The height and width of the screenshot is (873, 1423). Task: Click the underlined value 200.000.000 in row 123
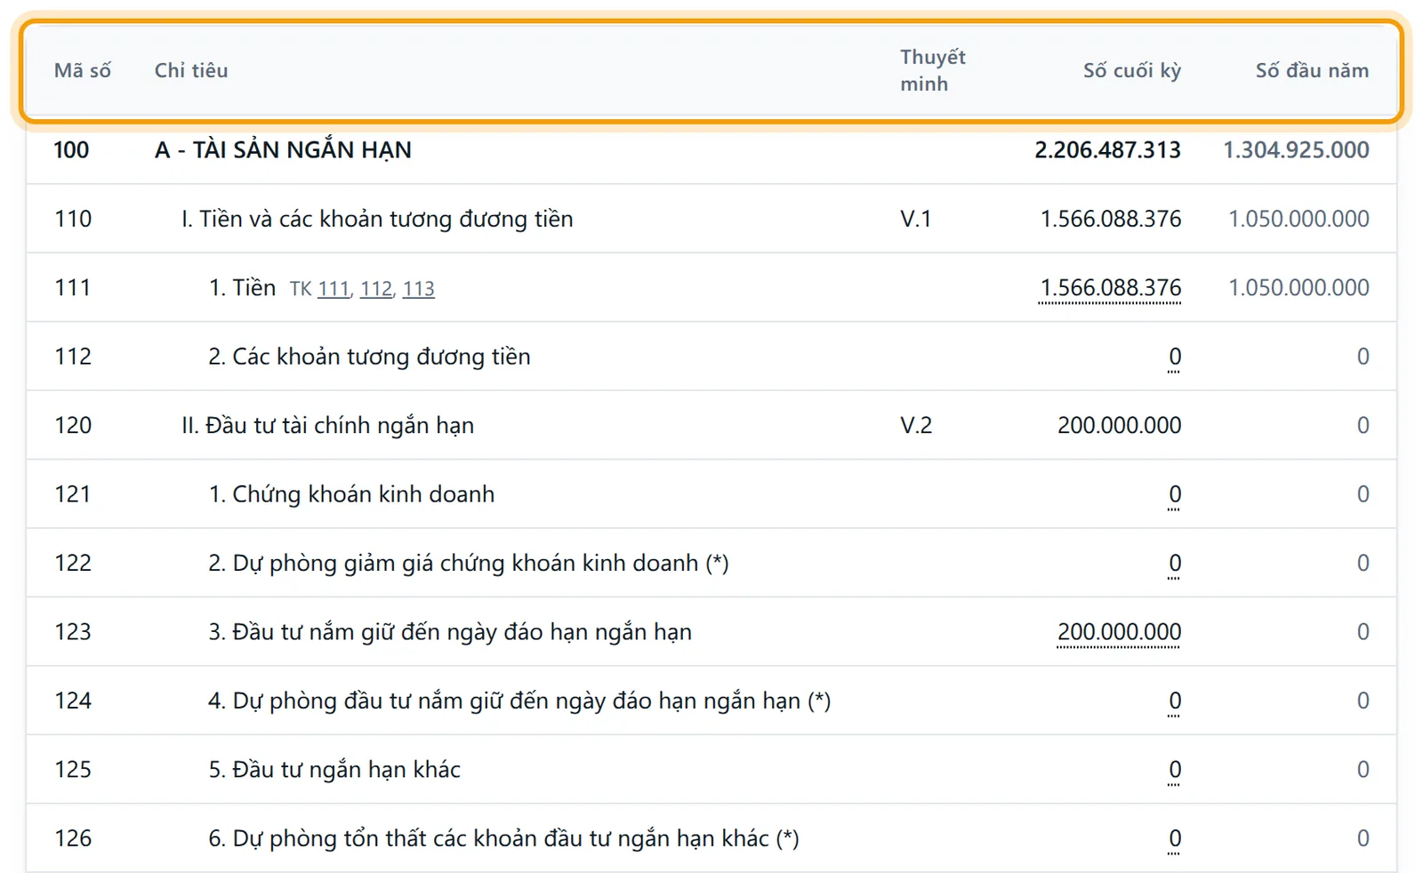pos(1119,632)
